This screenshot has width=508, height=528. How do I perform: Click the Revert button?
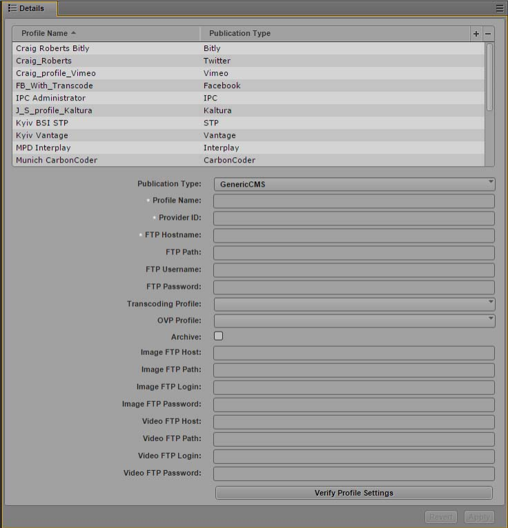(x=441, y=517)
